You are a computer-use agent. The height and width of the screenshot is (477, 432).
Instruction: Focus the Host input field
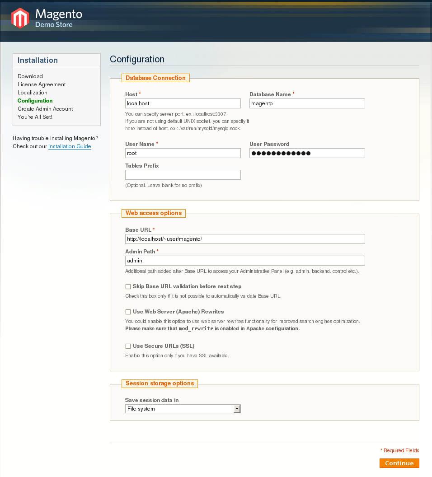coord(183,103)
